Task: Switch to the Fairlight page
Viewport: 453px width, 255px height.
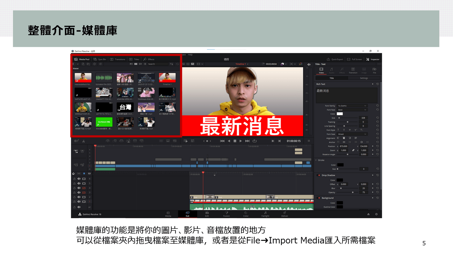Action: [x=265, y=215]
